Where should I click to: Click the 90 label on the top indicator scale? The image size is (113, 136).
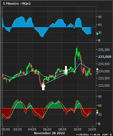pos(100,17)
